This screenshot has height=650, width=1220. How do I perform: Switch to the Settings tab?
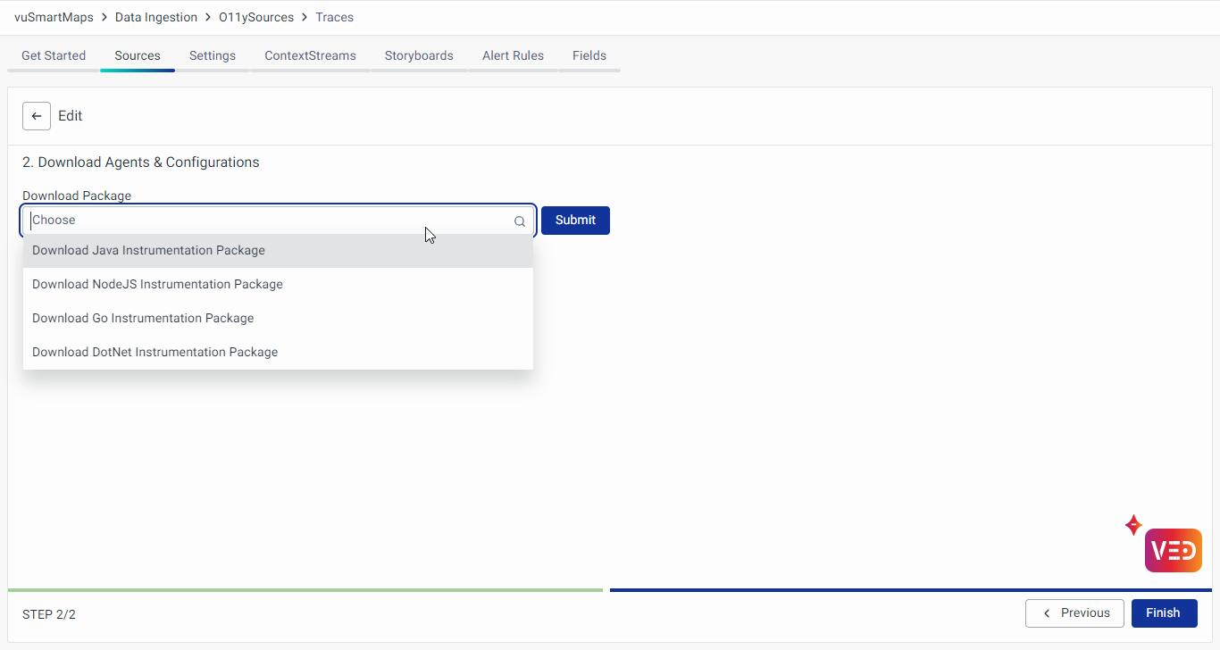pyautogui.click(x=213, y=55)
